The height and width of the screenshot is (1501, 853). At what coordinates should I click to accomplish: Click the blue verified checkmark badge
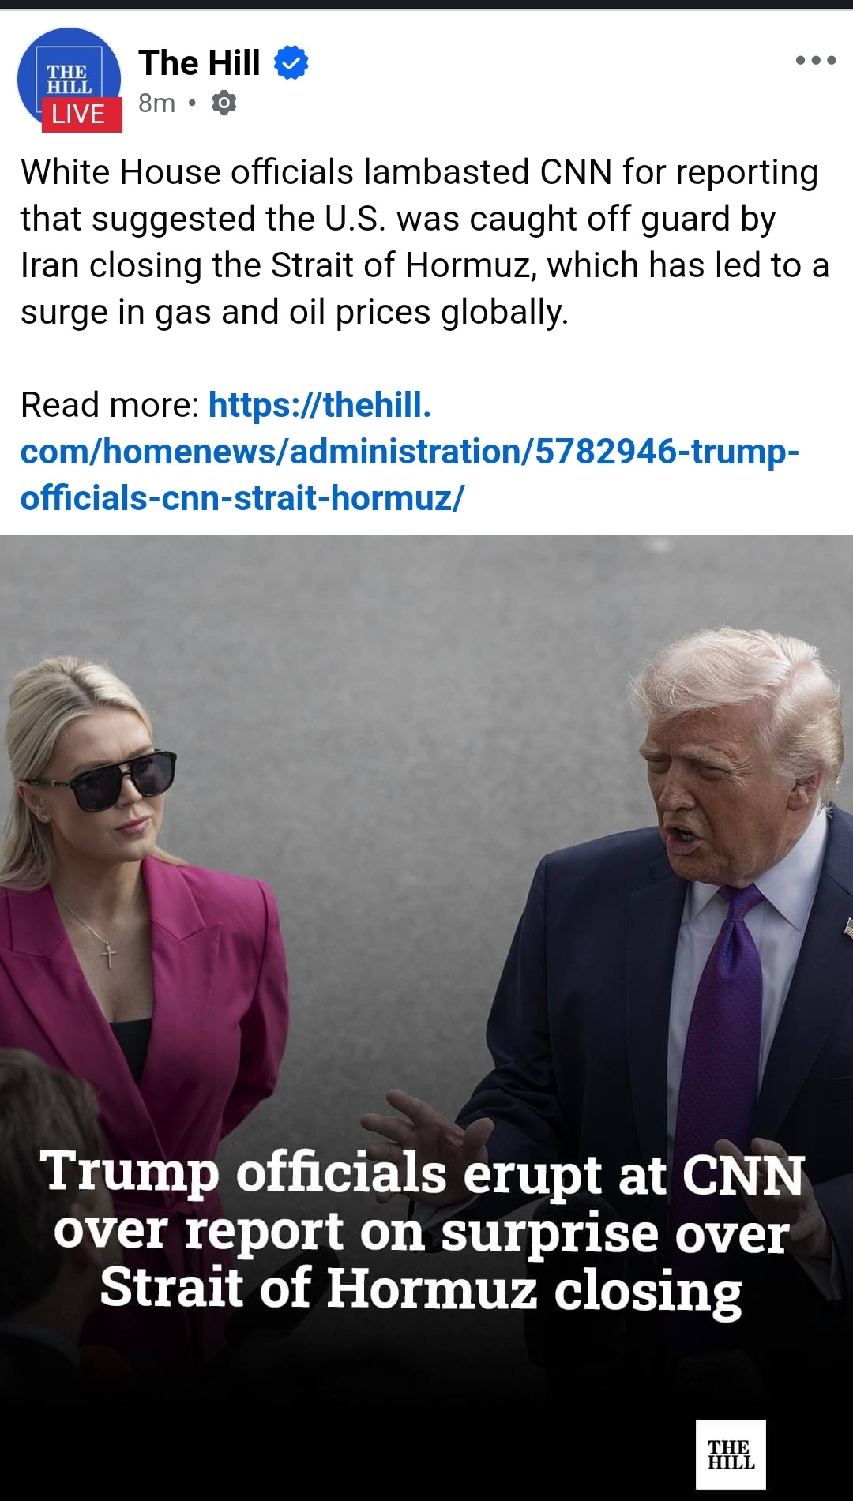pyautogui.click(x=291, y=62)
